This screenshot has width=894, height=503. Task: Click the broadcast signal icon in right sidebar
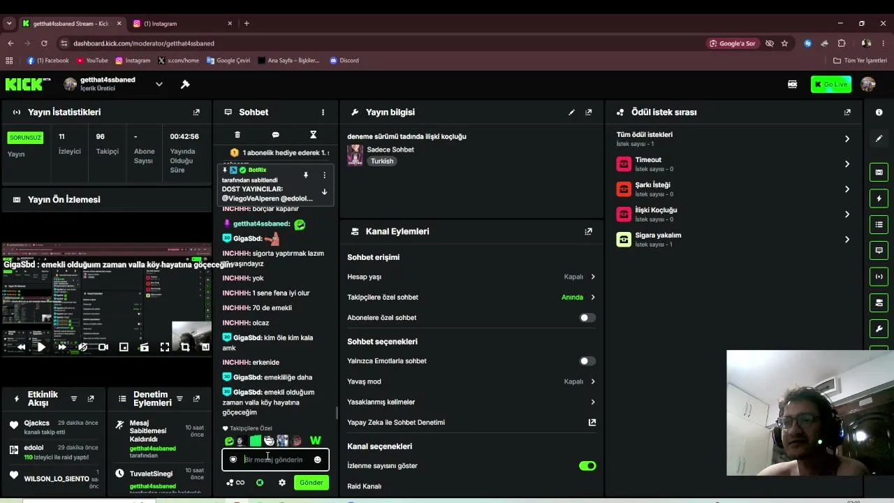[x=879, y=277]
